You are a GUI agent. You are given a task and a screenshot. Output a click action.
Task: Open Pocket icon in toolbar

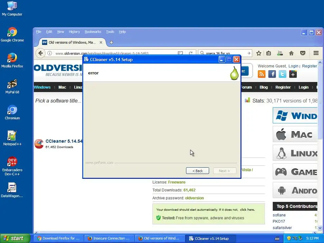(303, 53)
